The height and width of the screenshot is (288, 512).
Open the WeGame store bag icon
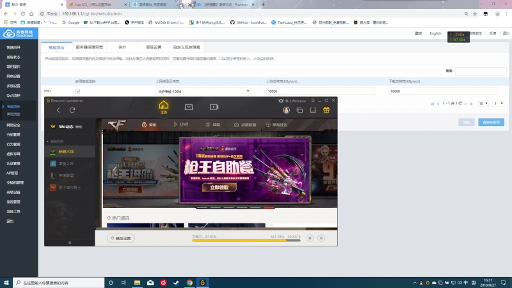[189, 107]
